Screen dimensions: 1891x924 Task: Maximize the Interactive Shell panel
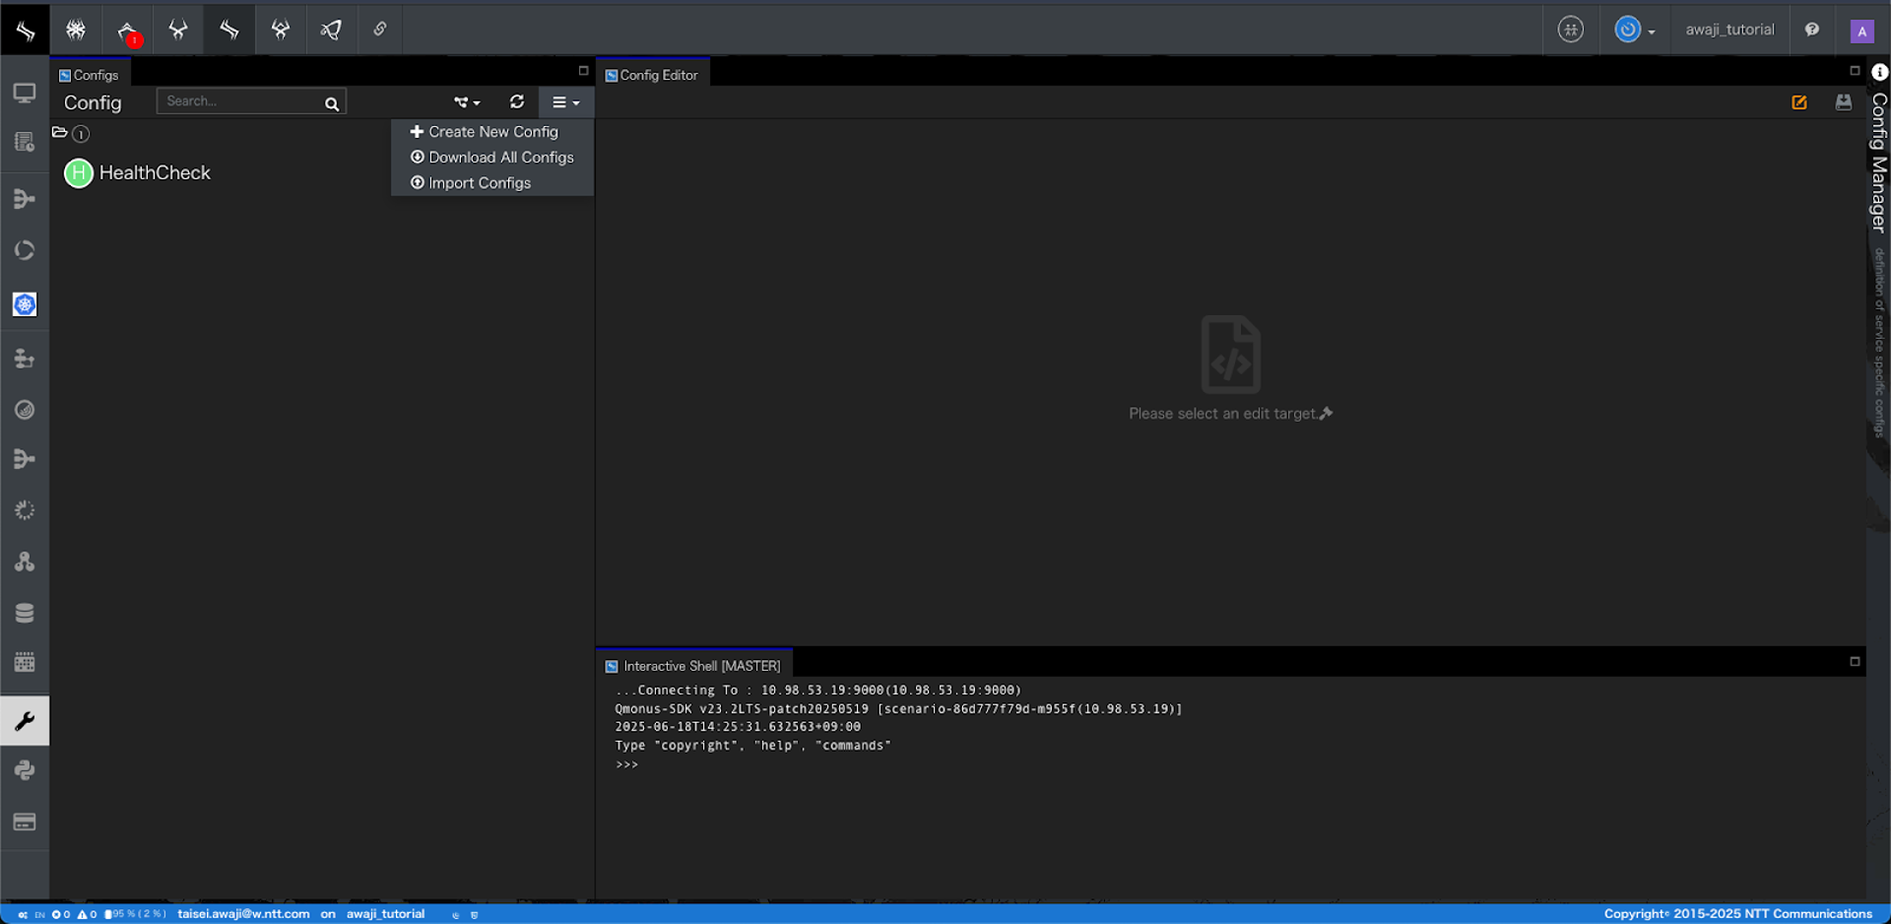[1855, 662]
